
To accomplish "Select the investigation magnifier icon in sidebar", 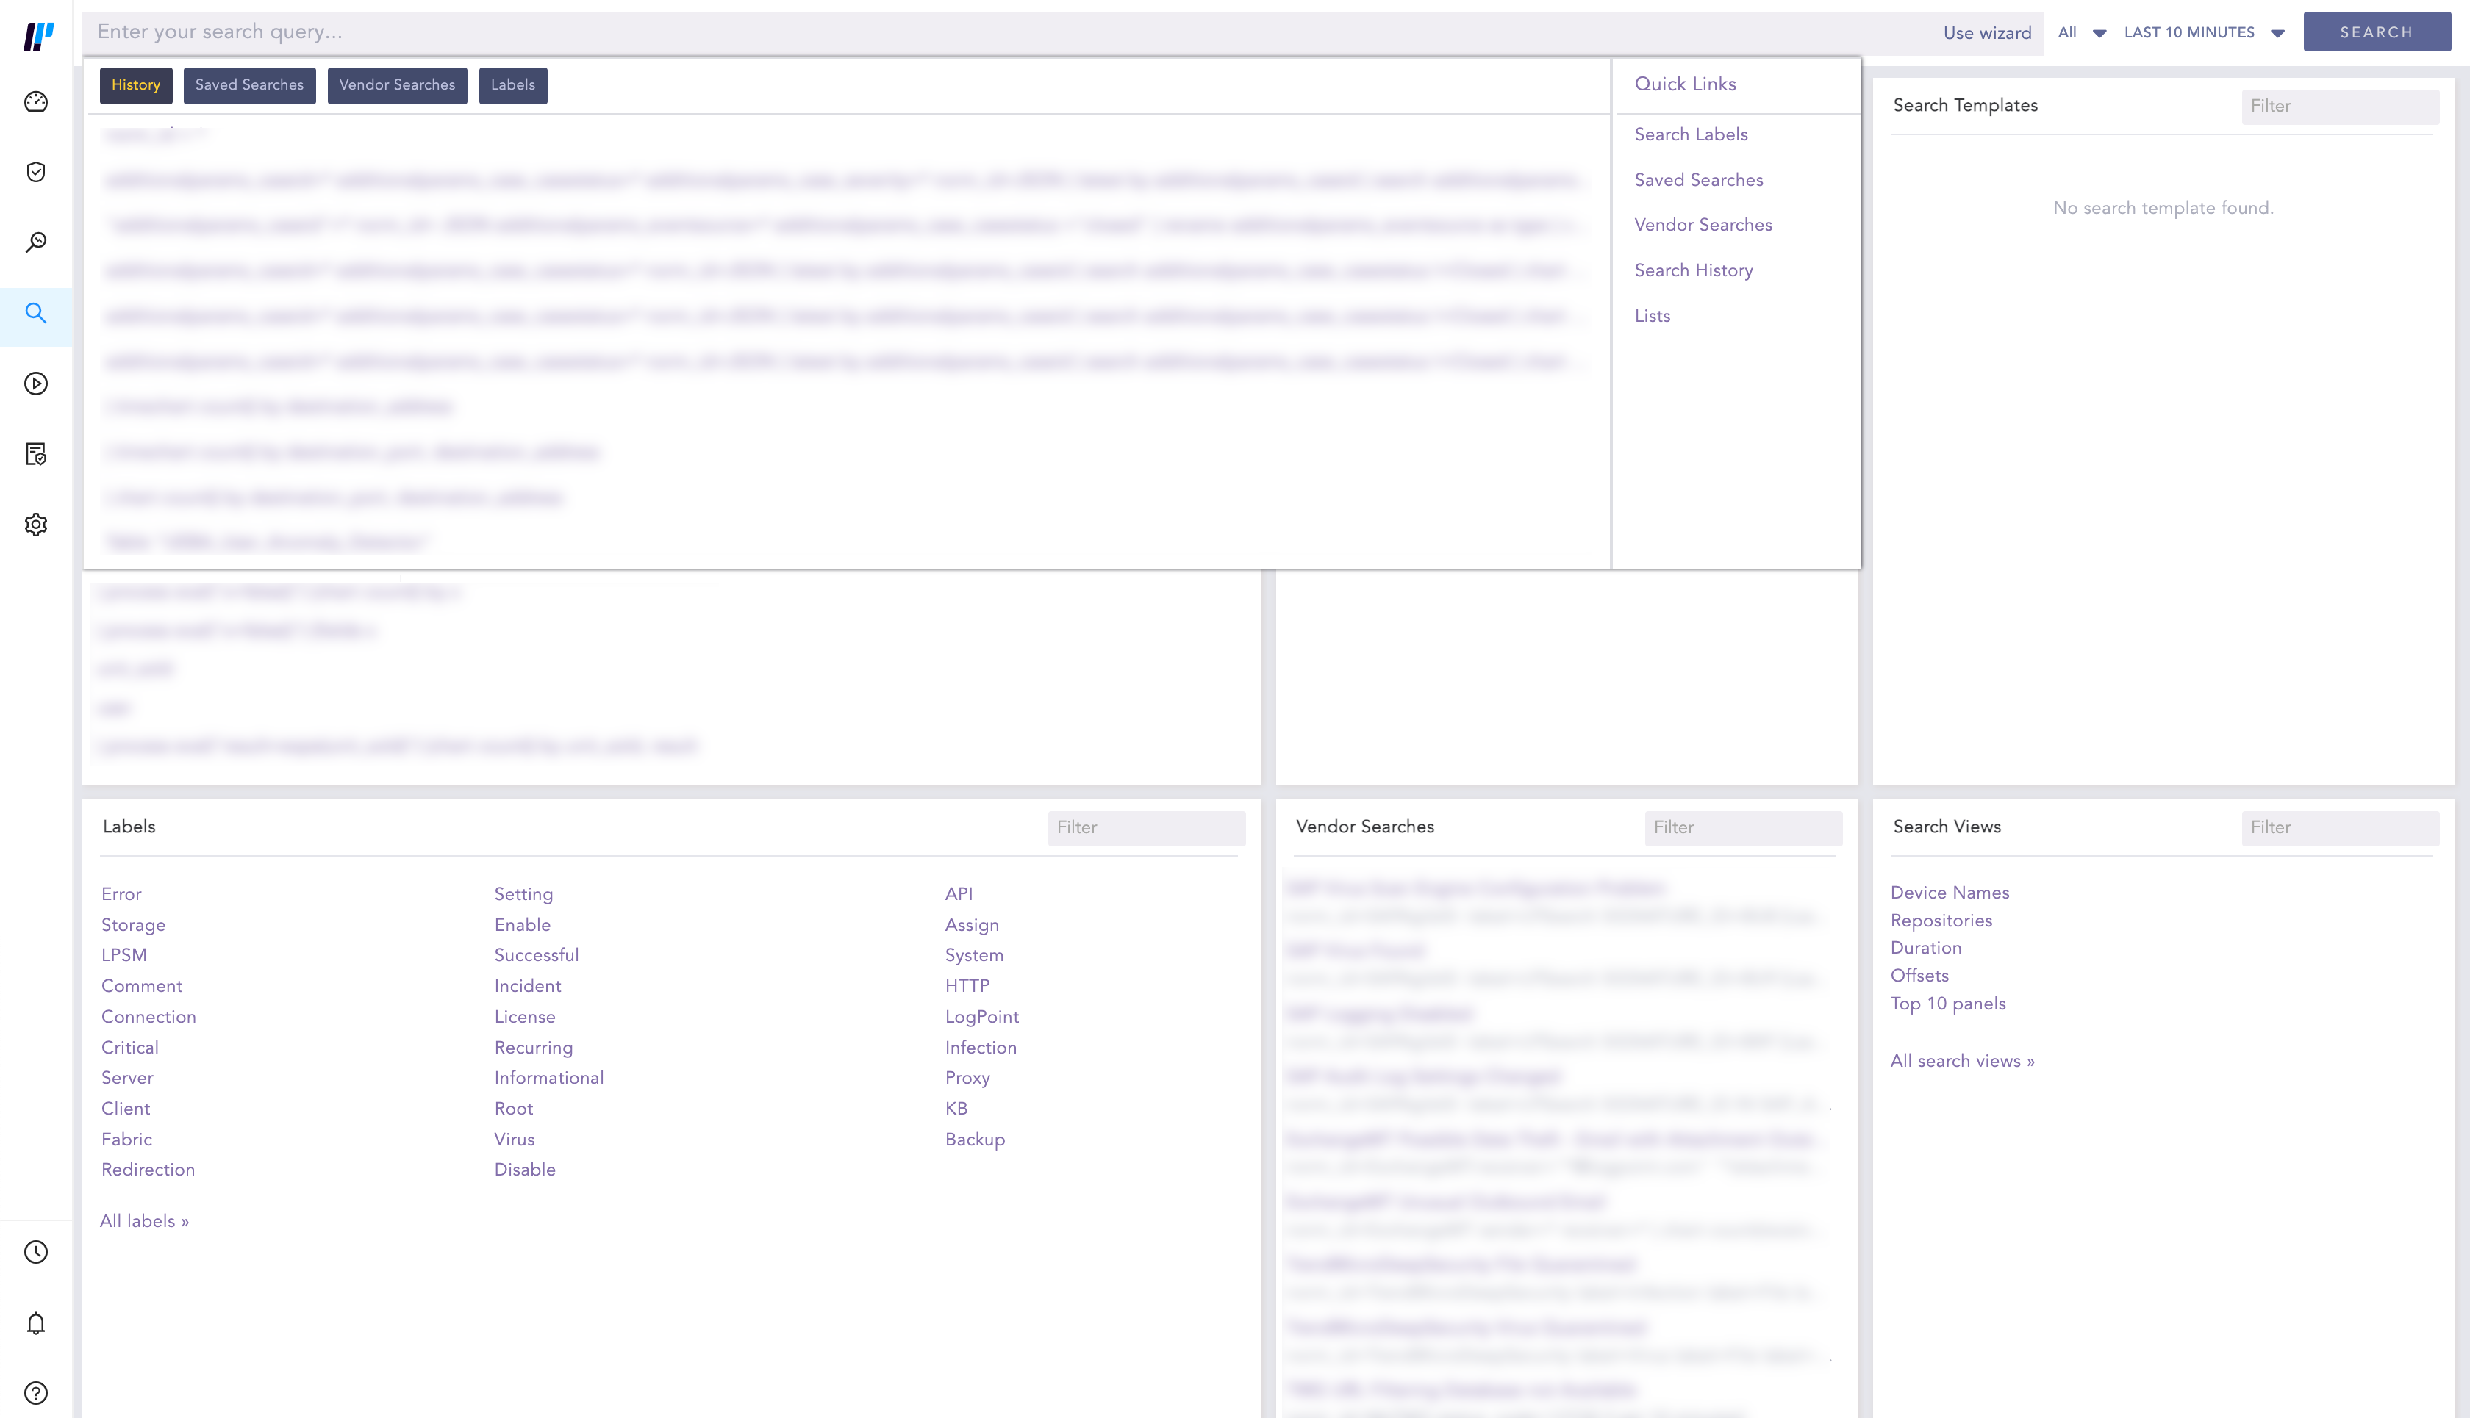I will pyautogui.click(x=35, y=242).
